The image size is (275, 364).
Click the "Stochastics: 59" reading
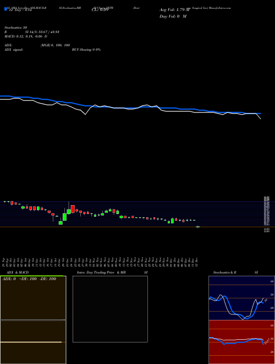(16, 28)
